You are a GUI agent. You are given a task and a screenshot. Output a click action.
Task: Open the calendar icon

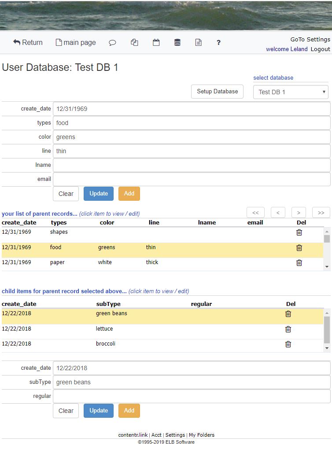pos(156,42)
